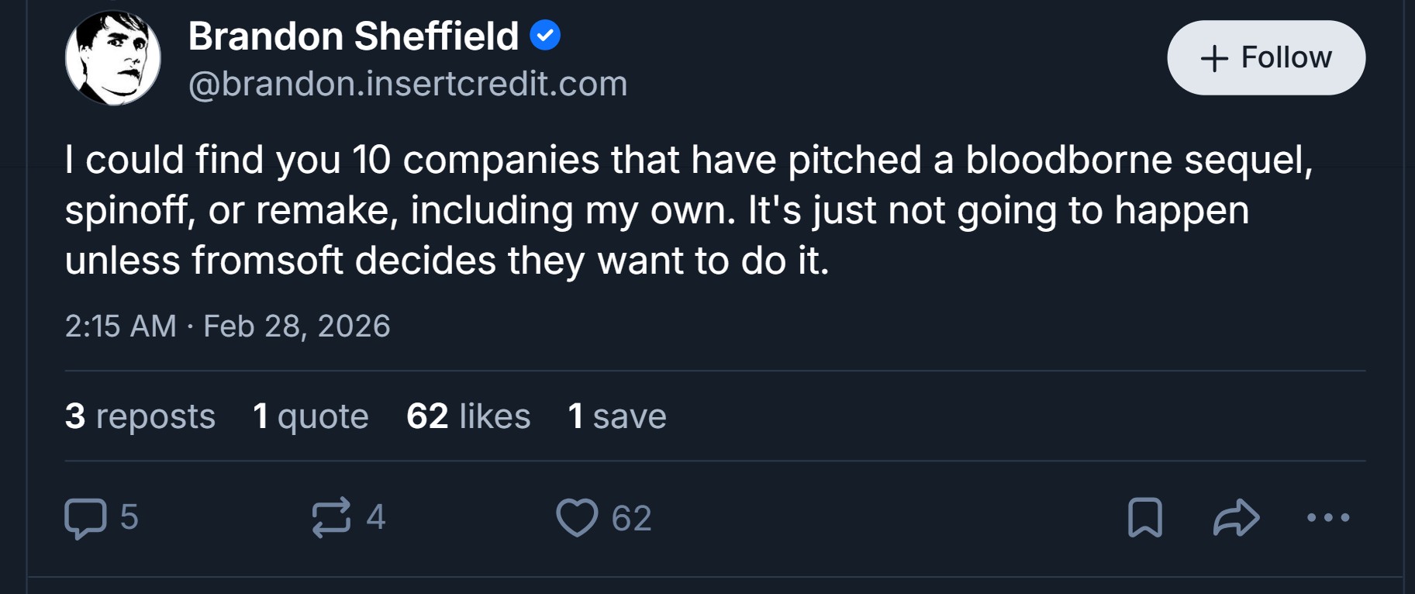Repost using the looping arrows icon
This screenshot has width=1415, height=594.
331,518
